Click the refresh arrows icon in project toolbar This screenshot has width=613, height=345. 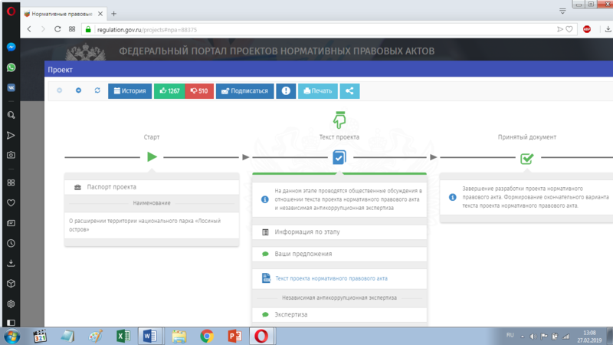[x=97, y=90]
